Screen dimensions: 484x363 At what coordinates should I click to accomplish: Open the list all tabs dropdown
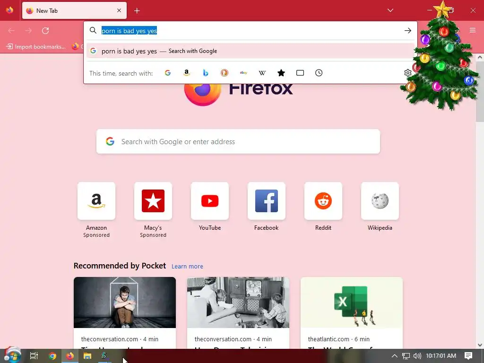click(390, 10)
